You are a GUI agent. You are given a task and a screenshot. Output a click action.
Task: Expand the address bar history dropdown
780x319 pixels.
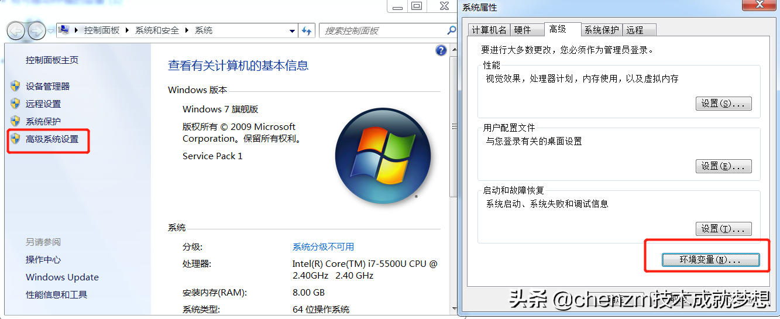click(x=293, y=31)
